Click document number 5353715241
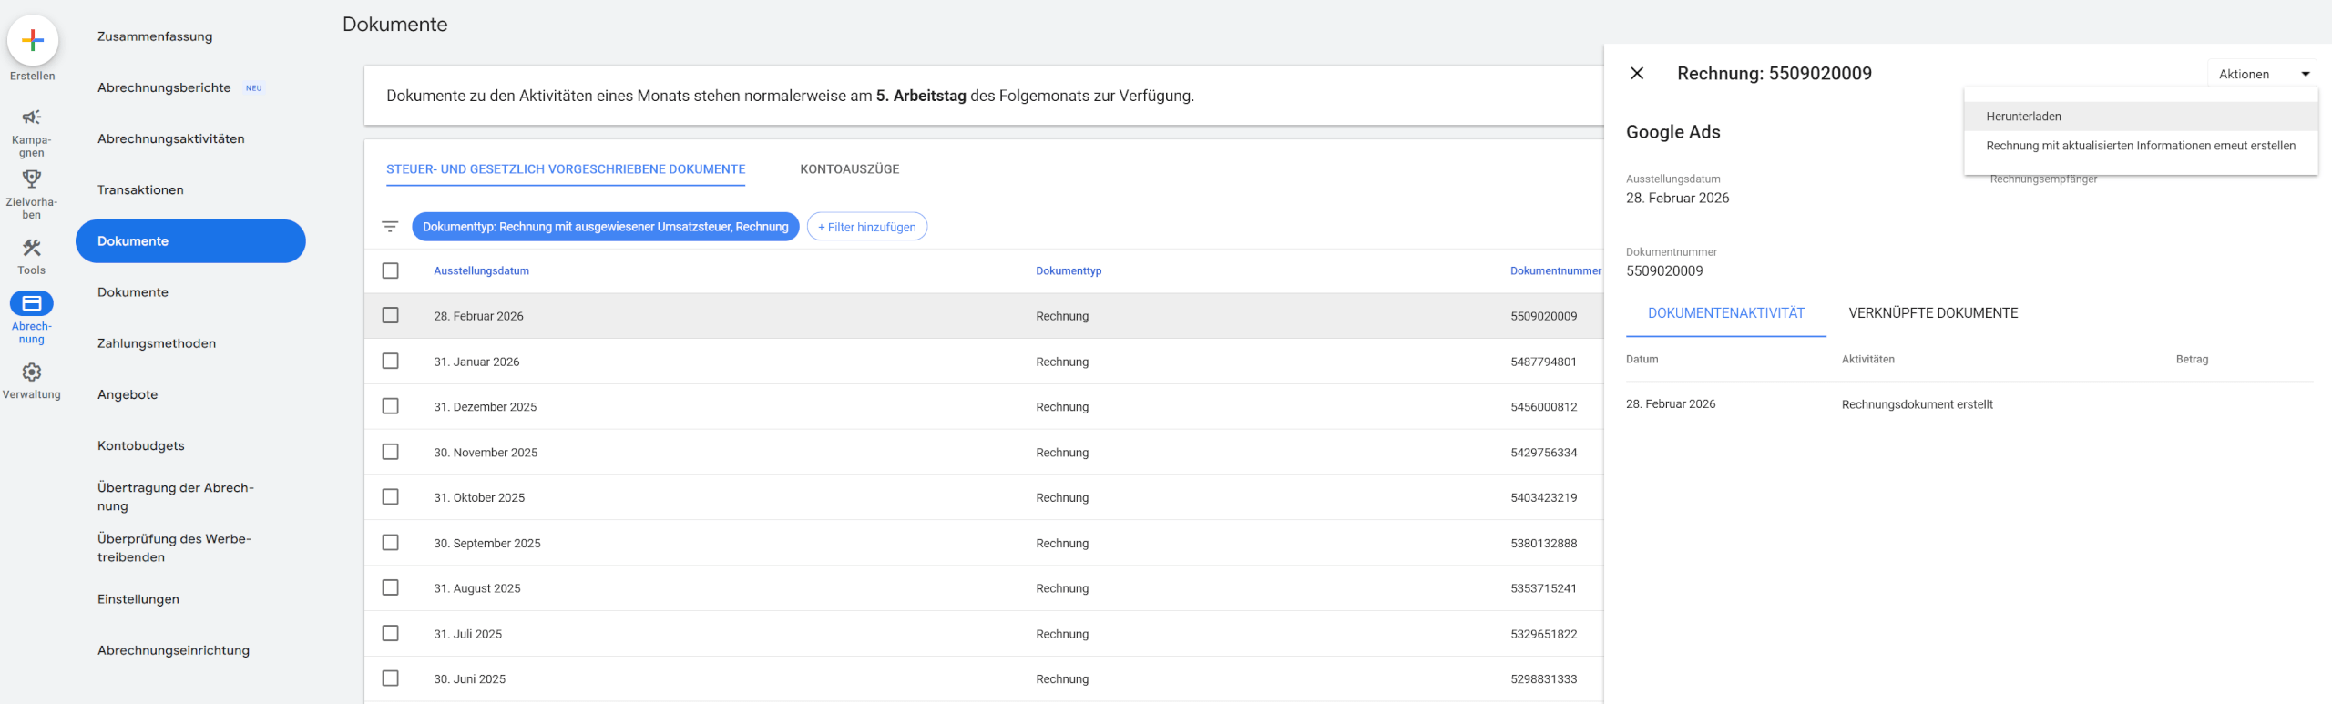This screenshot has width=2332, height=704. point(1543,588)
